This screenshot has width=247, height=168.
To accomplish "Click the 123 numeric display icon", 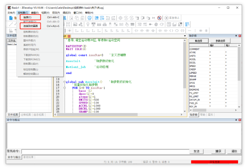I will coord(139,24).
